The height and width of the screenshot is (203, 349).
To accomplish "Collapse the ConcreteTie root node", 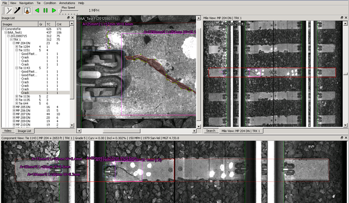I will click(x=3, y=29).
